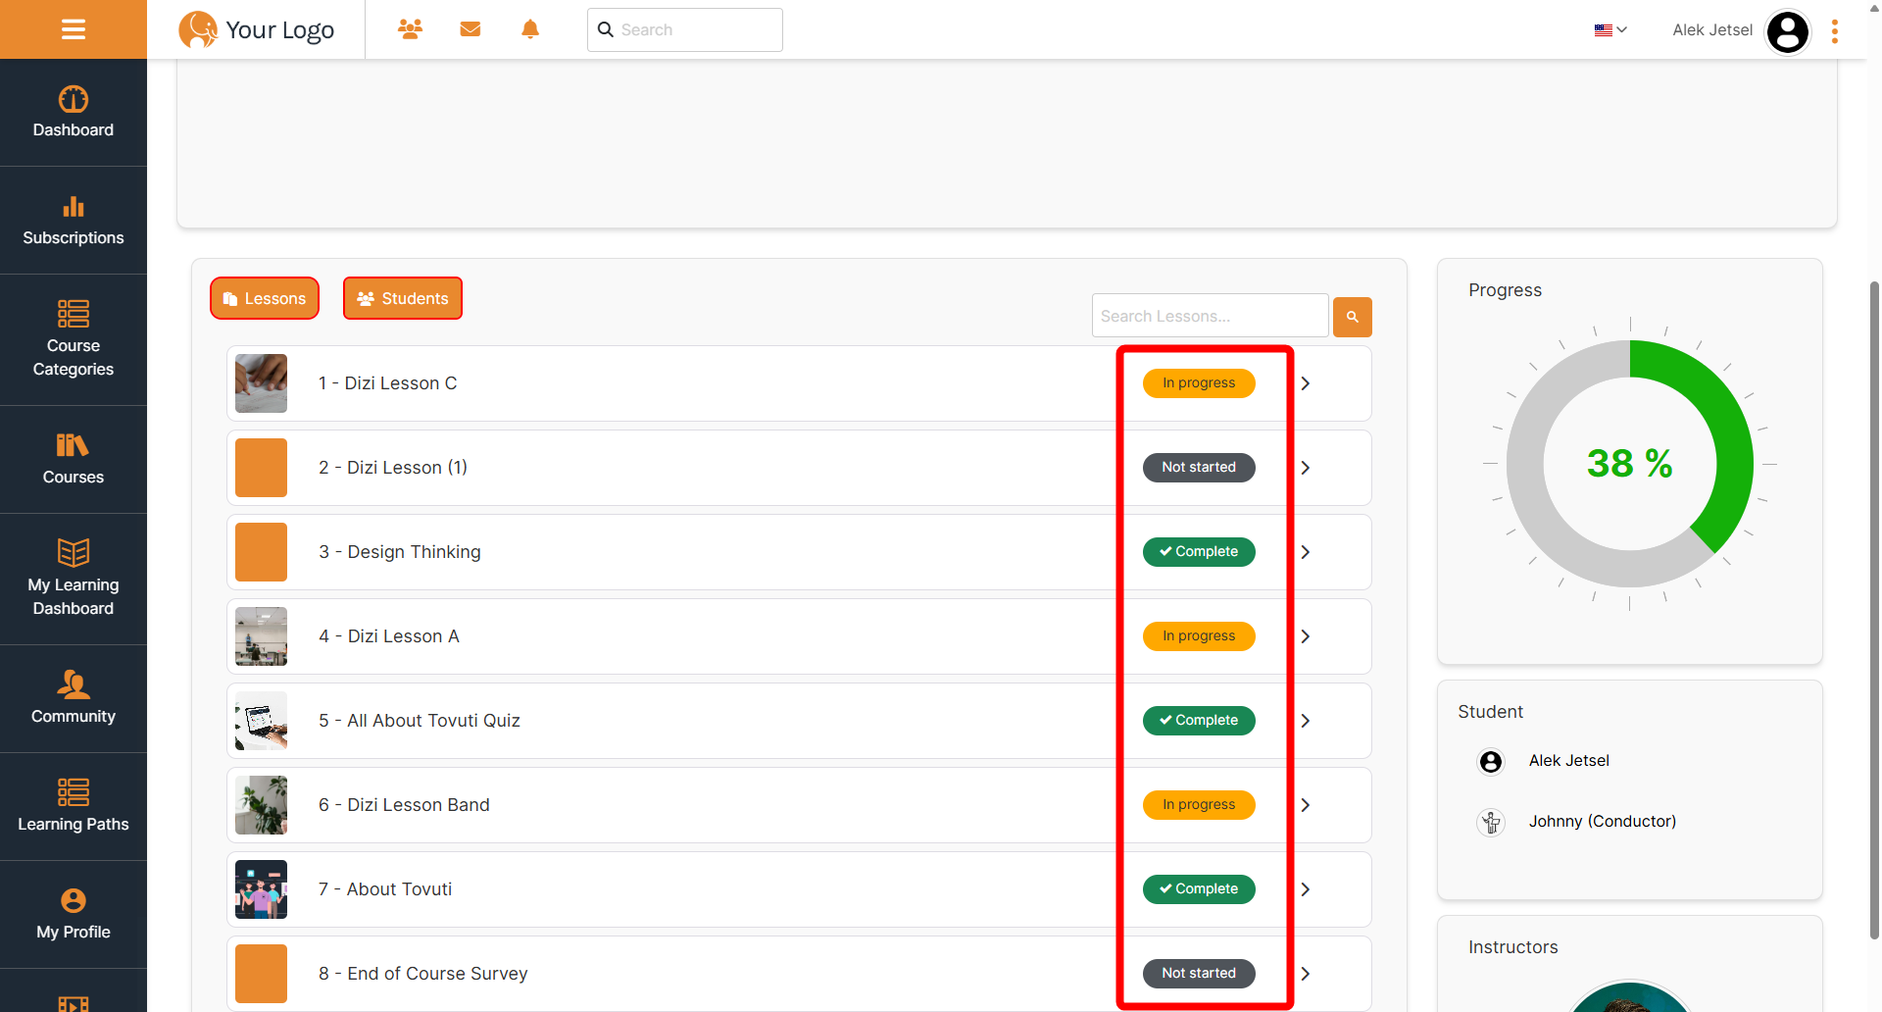
Task: Open the users group icon in header
Action: click(410, 29)
